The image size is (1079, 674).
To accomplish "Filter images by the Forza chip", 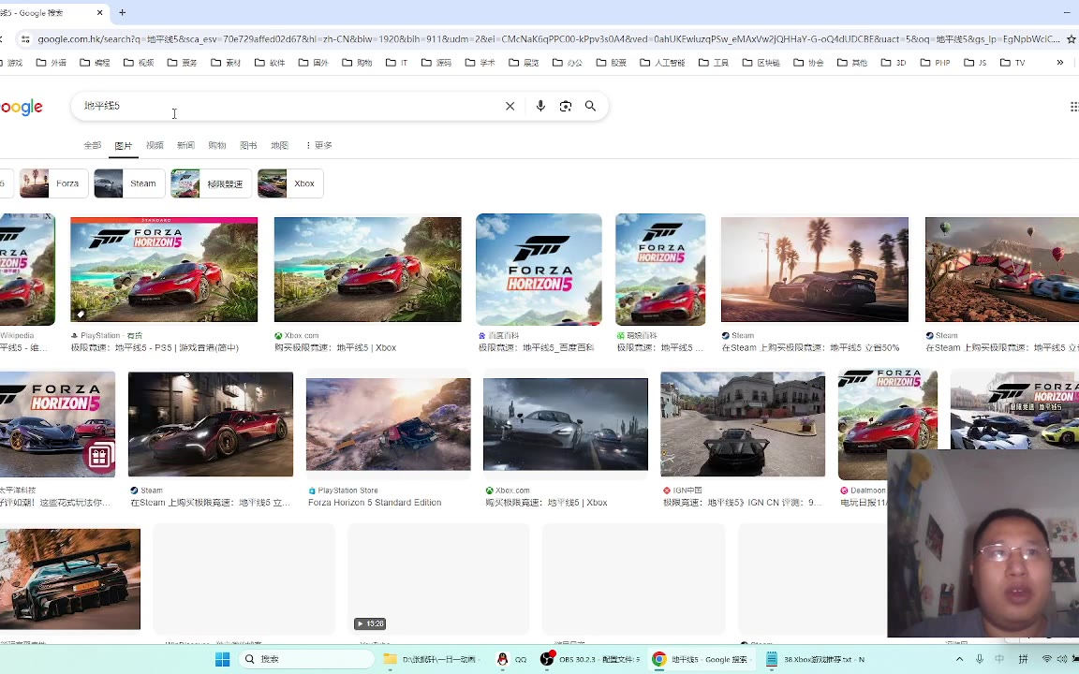I will (53, 183).
